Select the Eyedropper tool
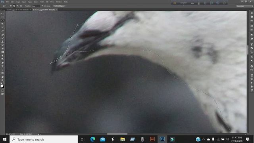The height and width of the screenshot is (143, 254). (x=2, y=31)
